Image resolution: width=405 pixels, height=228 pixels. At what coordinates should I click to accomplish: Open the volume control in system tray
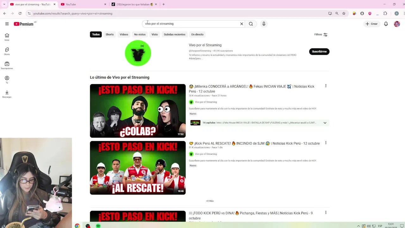click(x=369, y=226)
